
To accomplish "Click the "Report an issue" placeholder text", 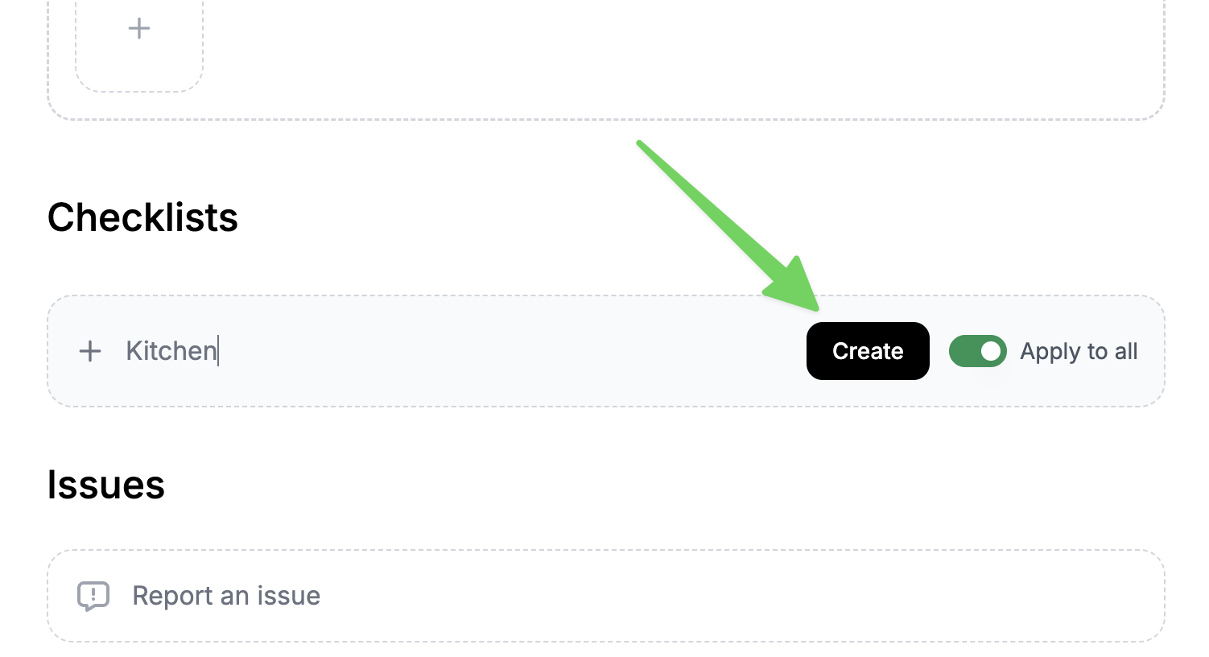I will click(226, 596).
